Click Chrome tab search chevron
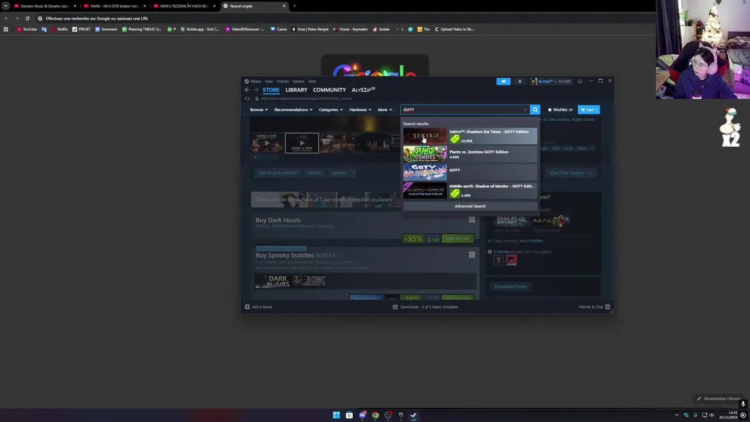The image size is (750, 422). [x=5, y=6]
